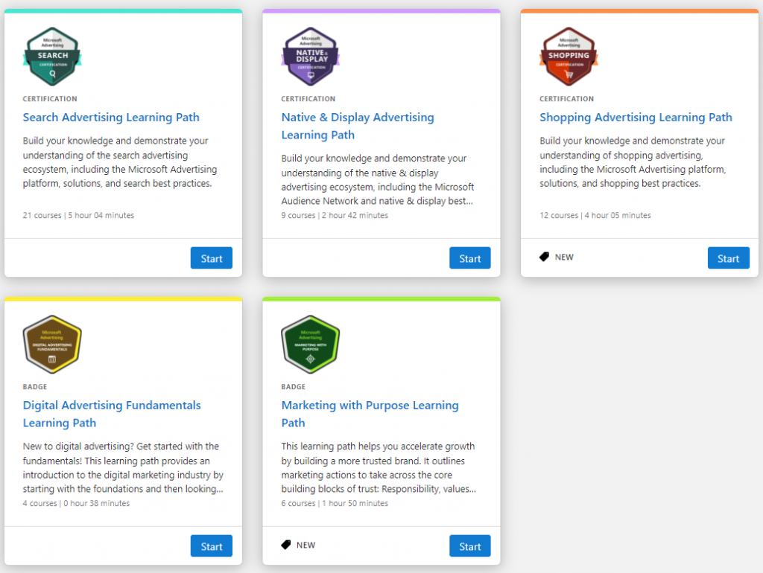
Task: Click the Marketing with Purpose badge icon
Action: pos(310,344)
